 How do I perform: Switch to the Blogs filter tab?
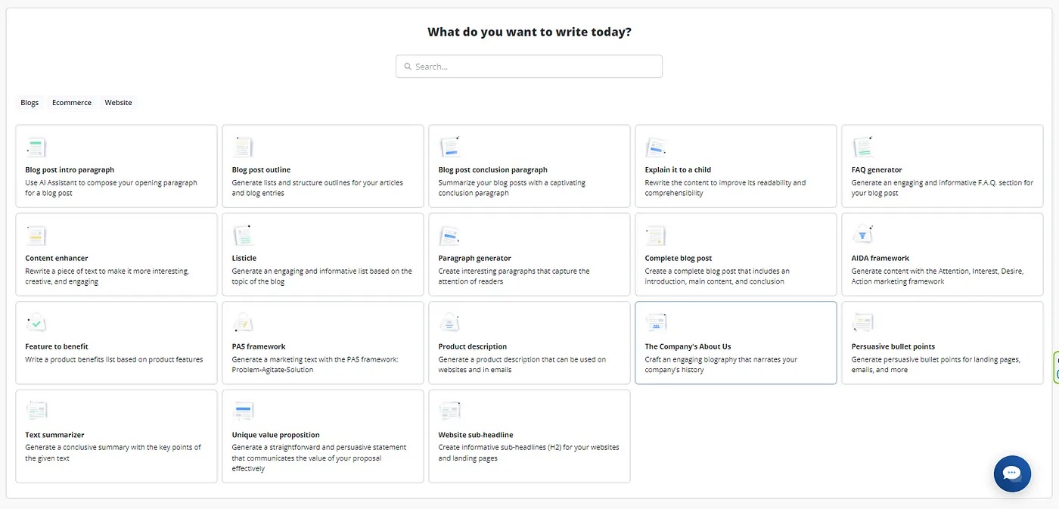coord(30,103)
